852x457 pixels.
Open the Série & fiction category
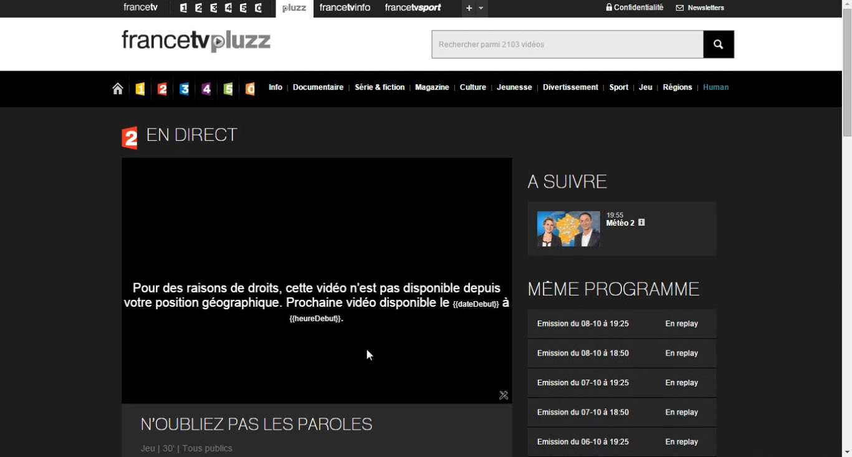[380, 87]
